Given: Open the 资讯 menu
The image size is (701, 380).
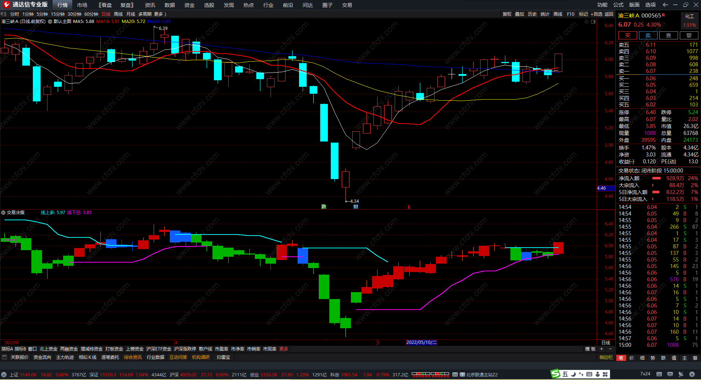Looking at the screenshot, I should (150, 5).
